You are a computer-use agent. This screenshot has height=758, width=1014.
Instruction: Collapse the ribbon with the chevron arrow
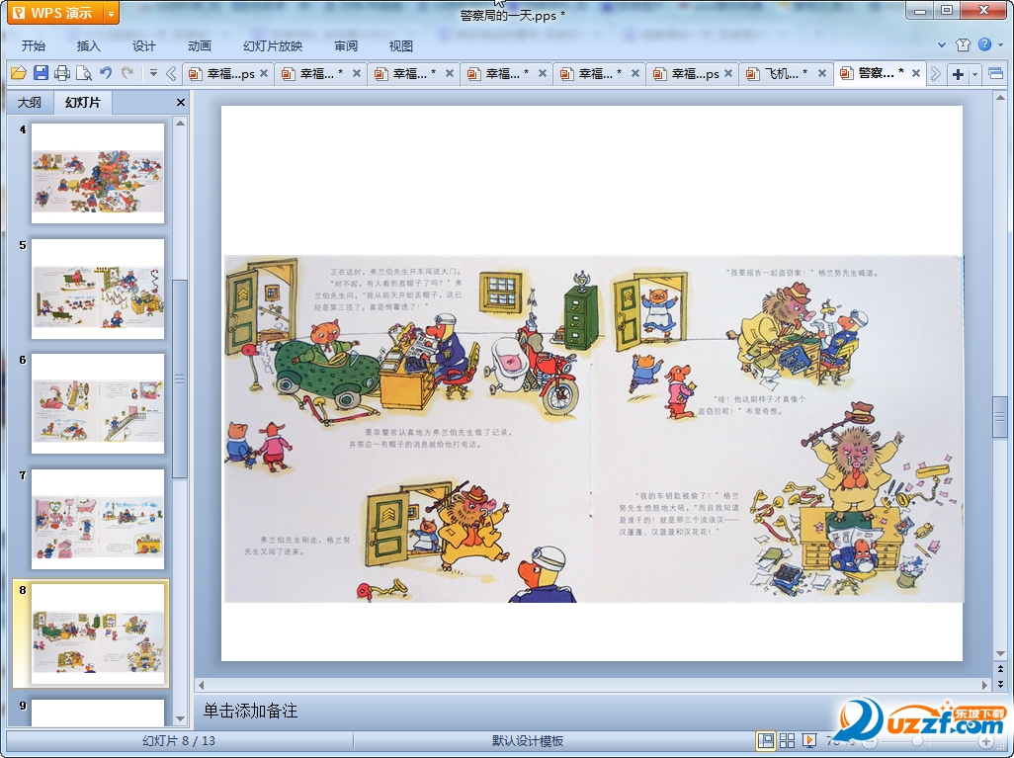coord(942,45)
